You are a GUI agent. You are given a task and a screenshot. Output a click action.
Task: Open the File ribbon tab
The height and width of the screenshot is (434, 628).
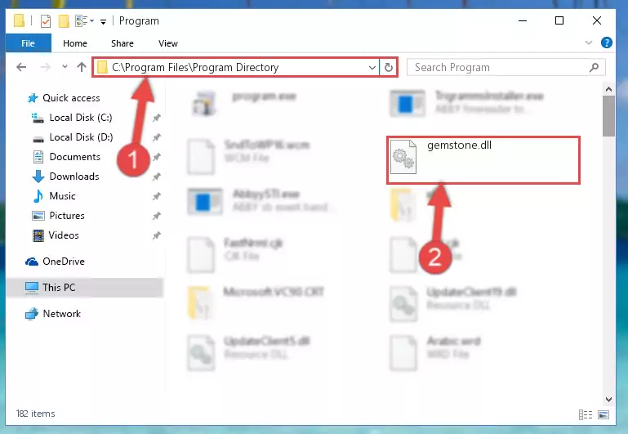(x=28, y=43)
